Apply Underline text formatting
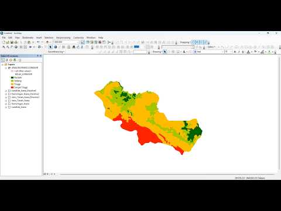The width and height of the screenshot is (281, 211). pyautogui.click(x=243, y=52)
